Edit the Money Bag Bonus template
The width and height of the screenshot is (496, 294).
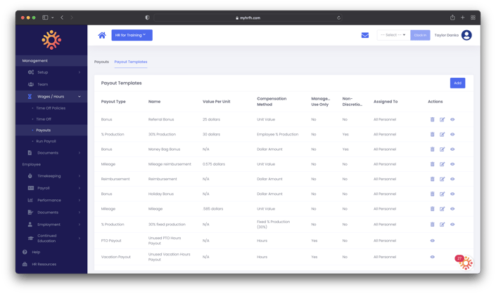tap(442, 149)
